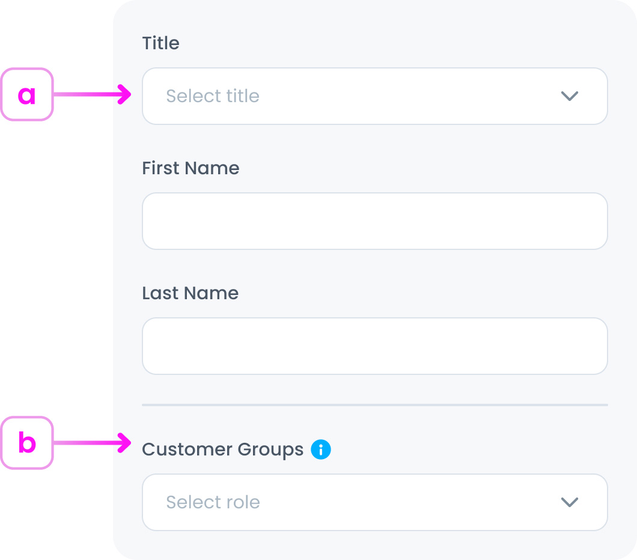Viewport: 637px width, 560px height.
Task: Click the First Name label
Action: (190, 168)
